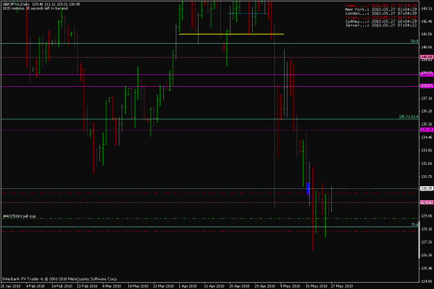Click the 140.66 price scale label
Viewport: 434px width, 289px height.
pyautogui.click(x=426, y=47)
